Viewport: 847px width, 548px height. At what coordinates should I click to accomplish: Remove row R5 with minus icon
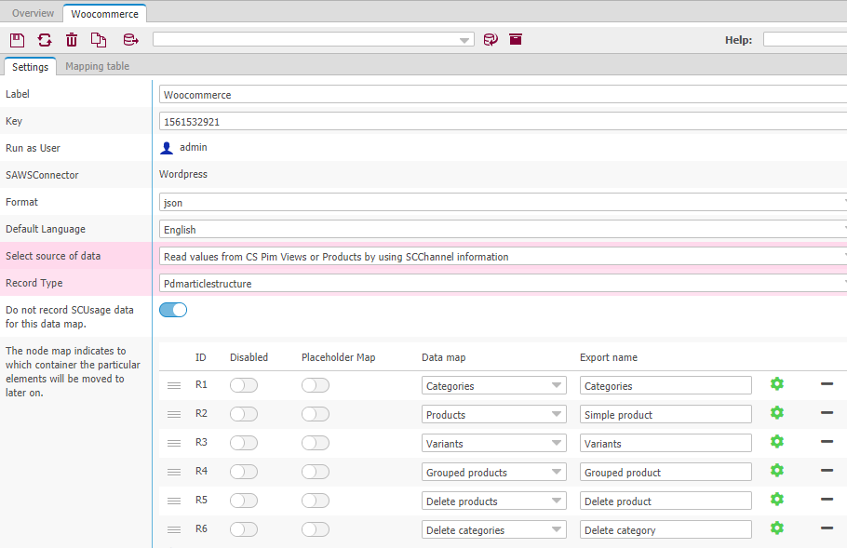[x=827, y=500]
